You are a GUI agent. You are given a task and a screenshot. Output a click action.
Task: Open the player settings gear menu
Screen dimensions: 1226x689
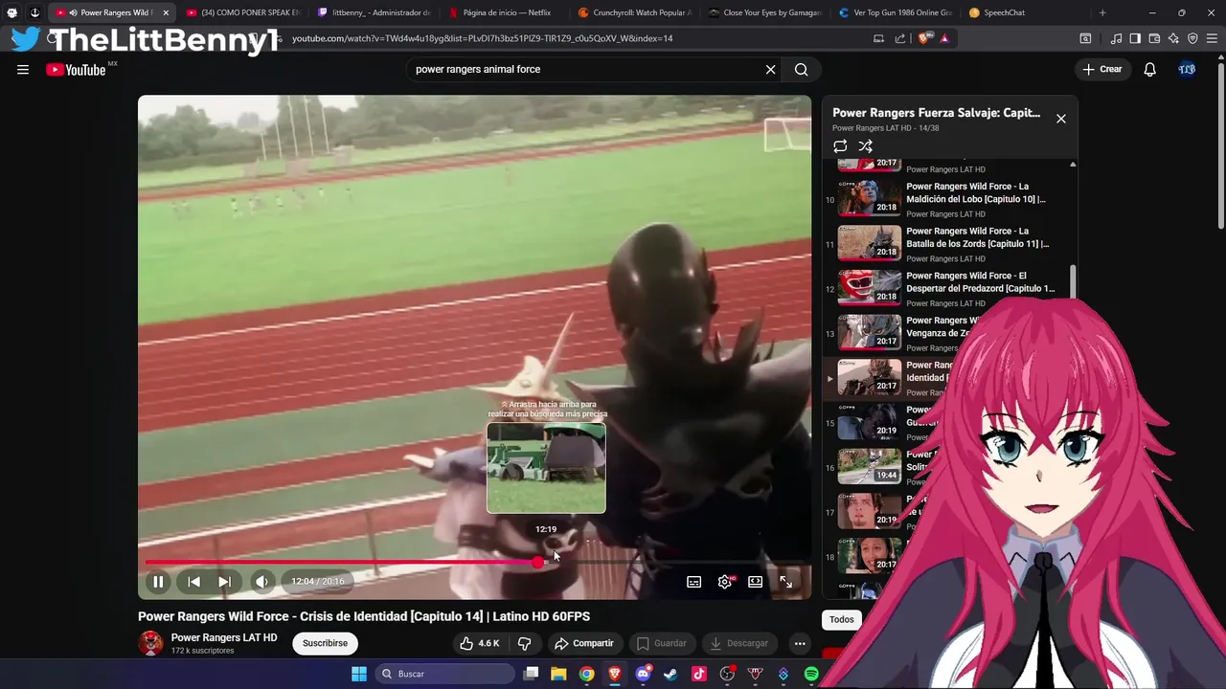pos(725,581)
